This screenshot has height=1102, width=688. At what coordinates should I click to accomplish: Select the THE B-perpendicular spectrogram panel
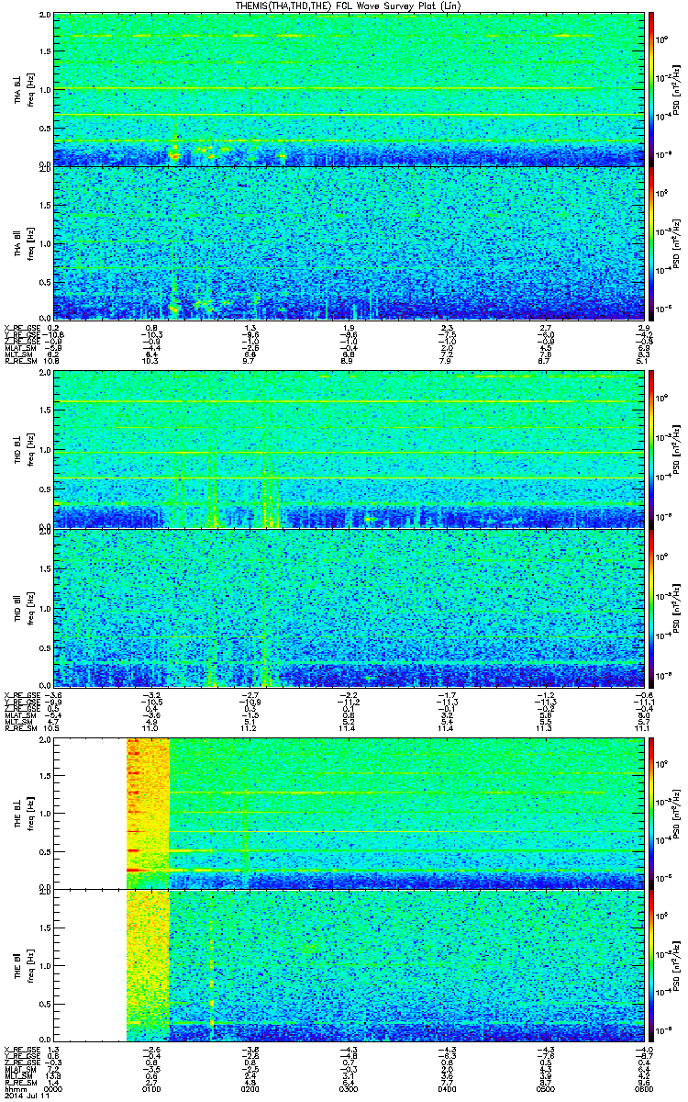(347, 813)
